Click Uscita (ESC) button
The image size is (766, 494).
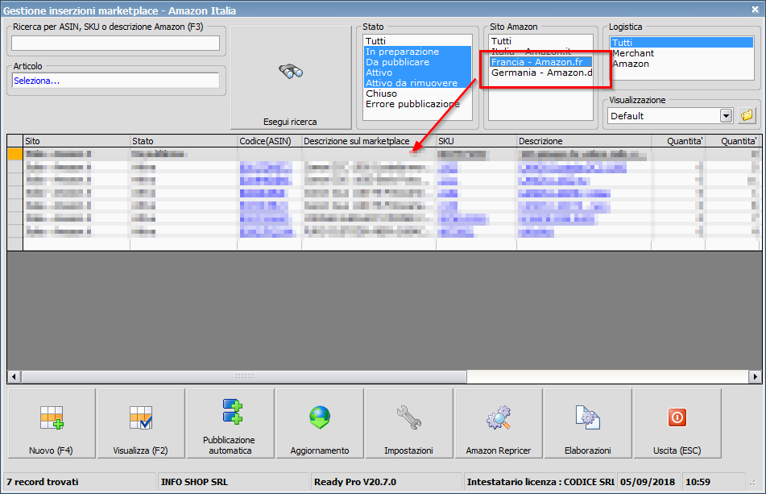coord(677,424)
